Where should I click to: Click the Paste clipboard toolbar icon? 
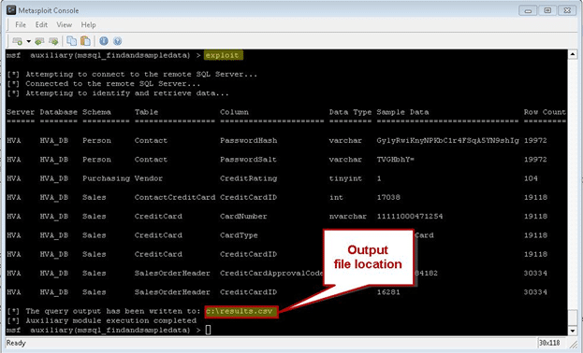pos(85,41)
